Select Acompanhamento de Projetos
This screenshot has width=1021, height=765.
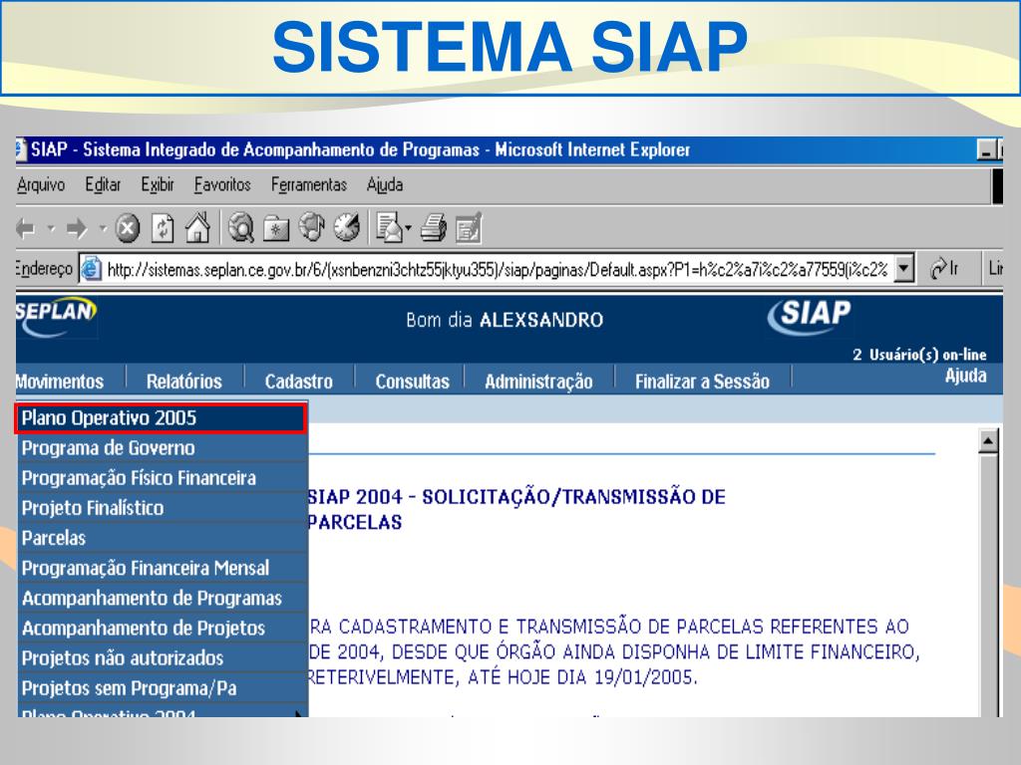coord(163,628)
